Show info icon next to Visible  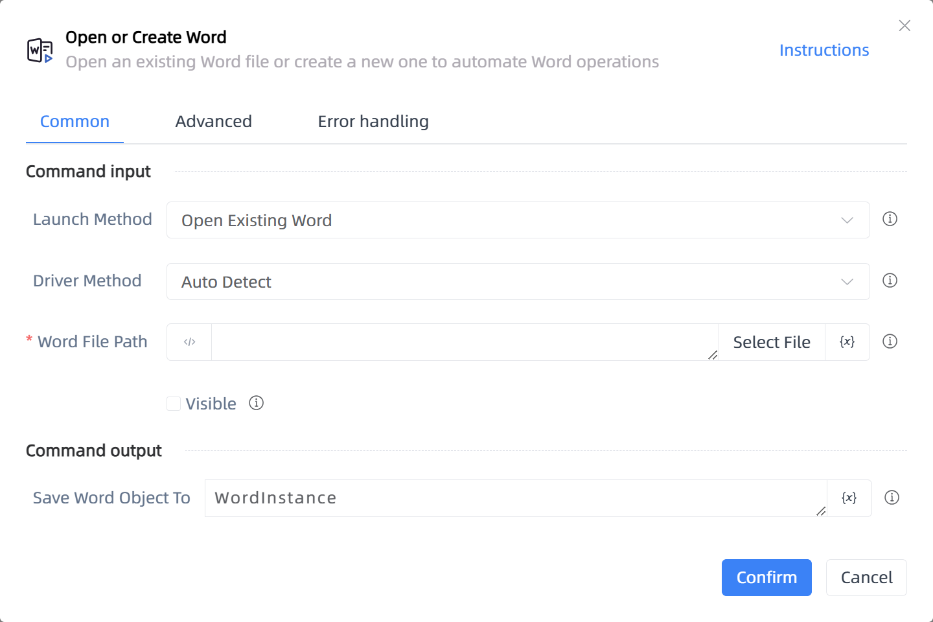[257, 403]
